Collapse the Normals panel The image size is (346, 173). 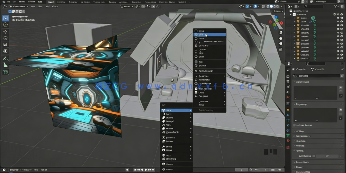(299, 151)
